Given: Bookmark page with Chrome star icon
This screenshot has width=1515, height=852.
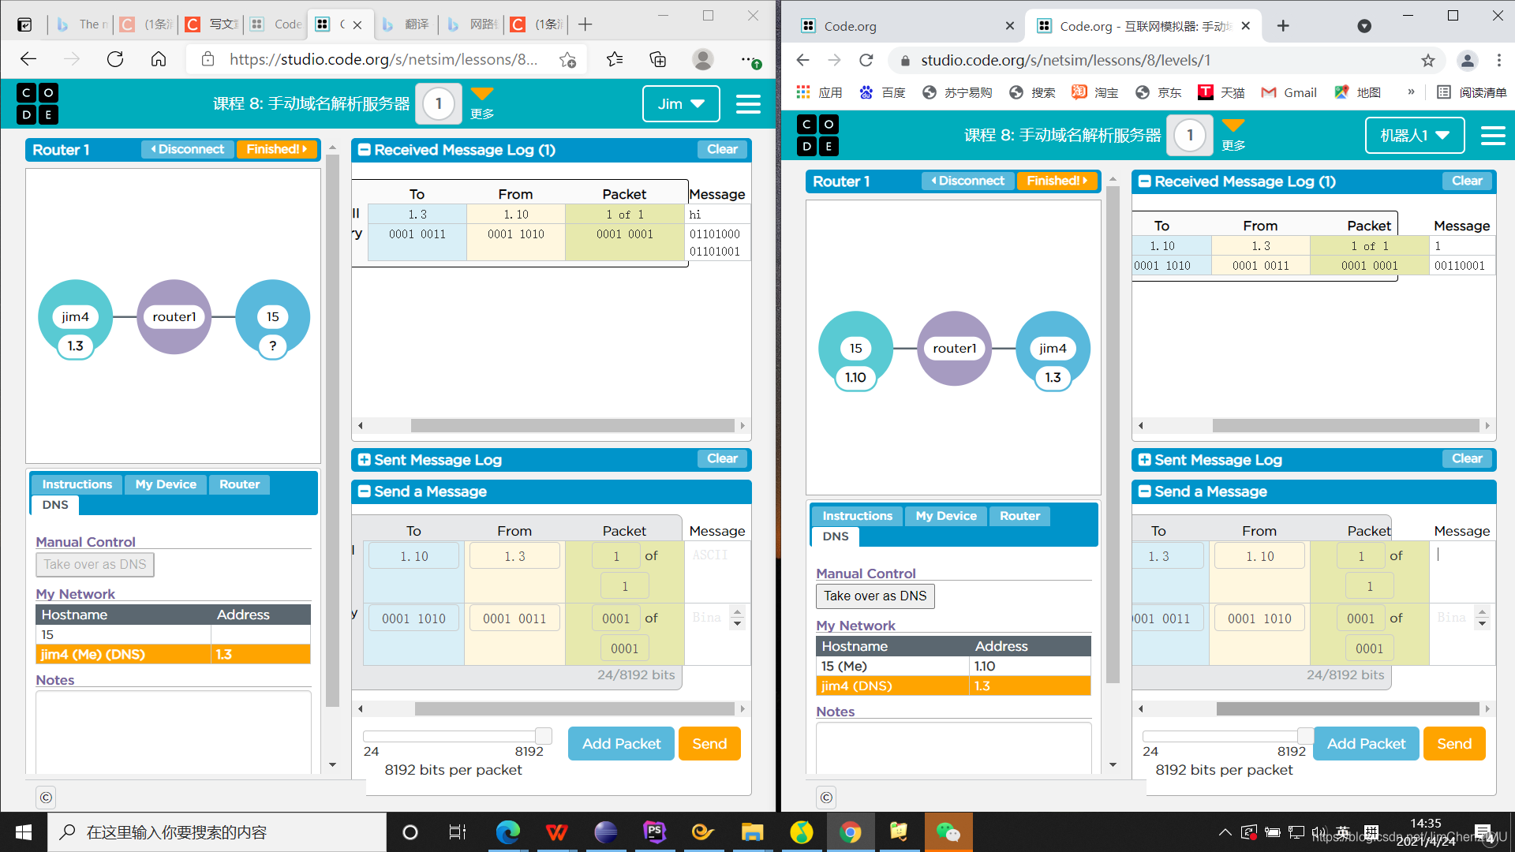Looking at the screenshot, I should [1427, 61].
